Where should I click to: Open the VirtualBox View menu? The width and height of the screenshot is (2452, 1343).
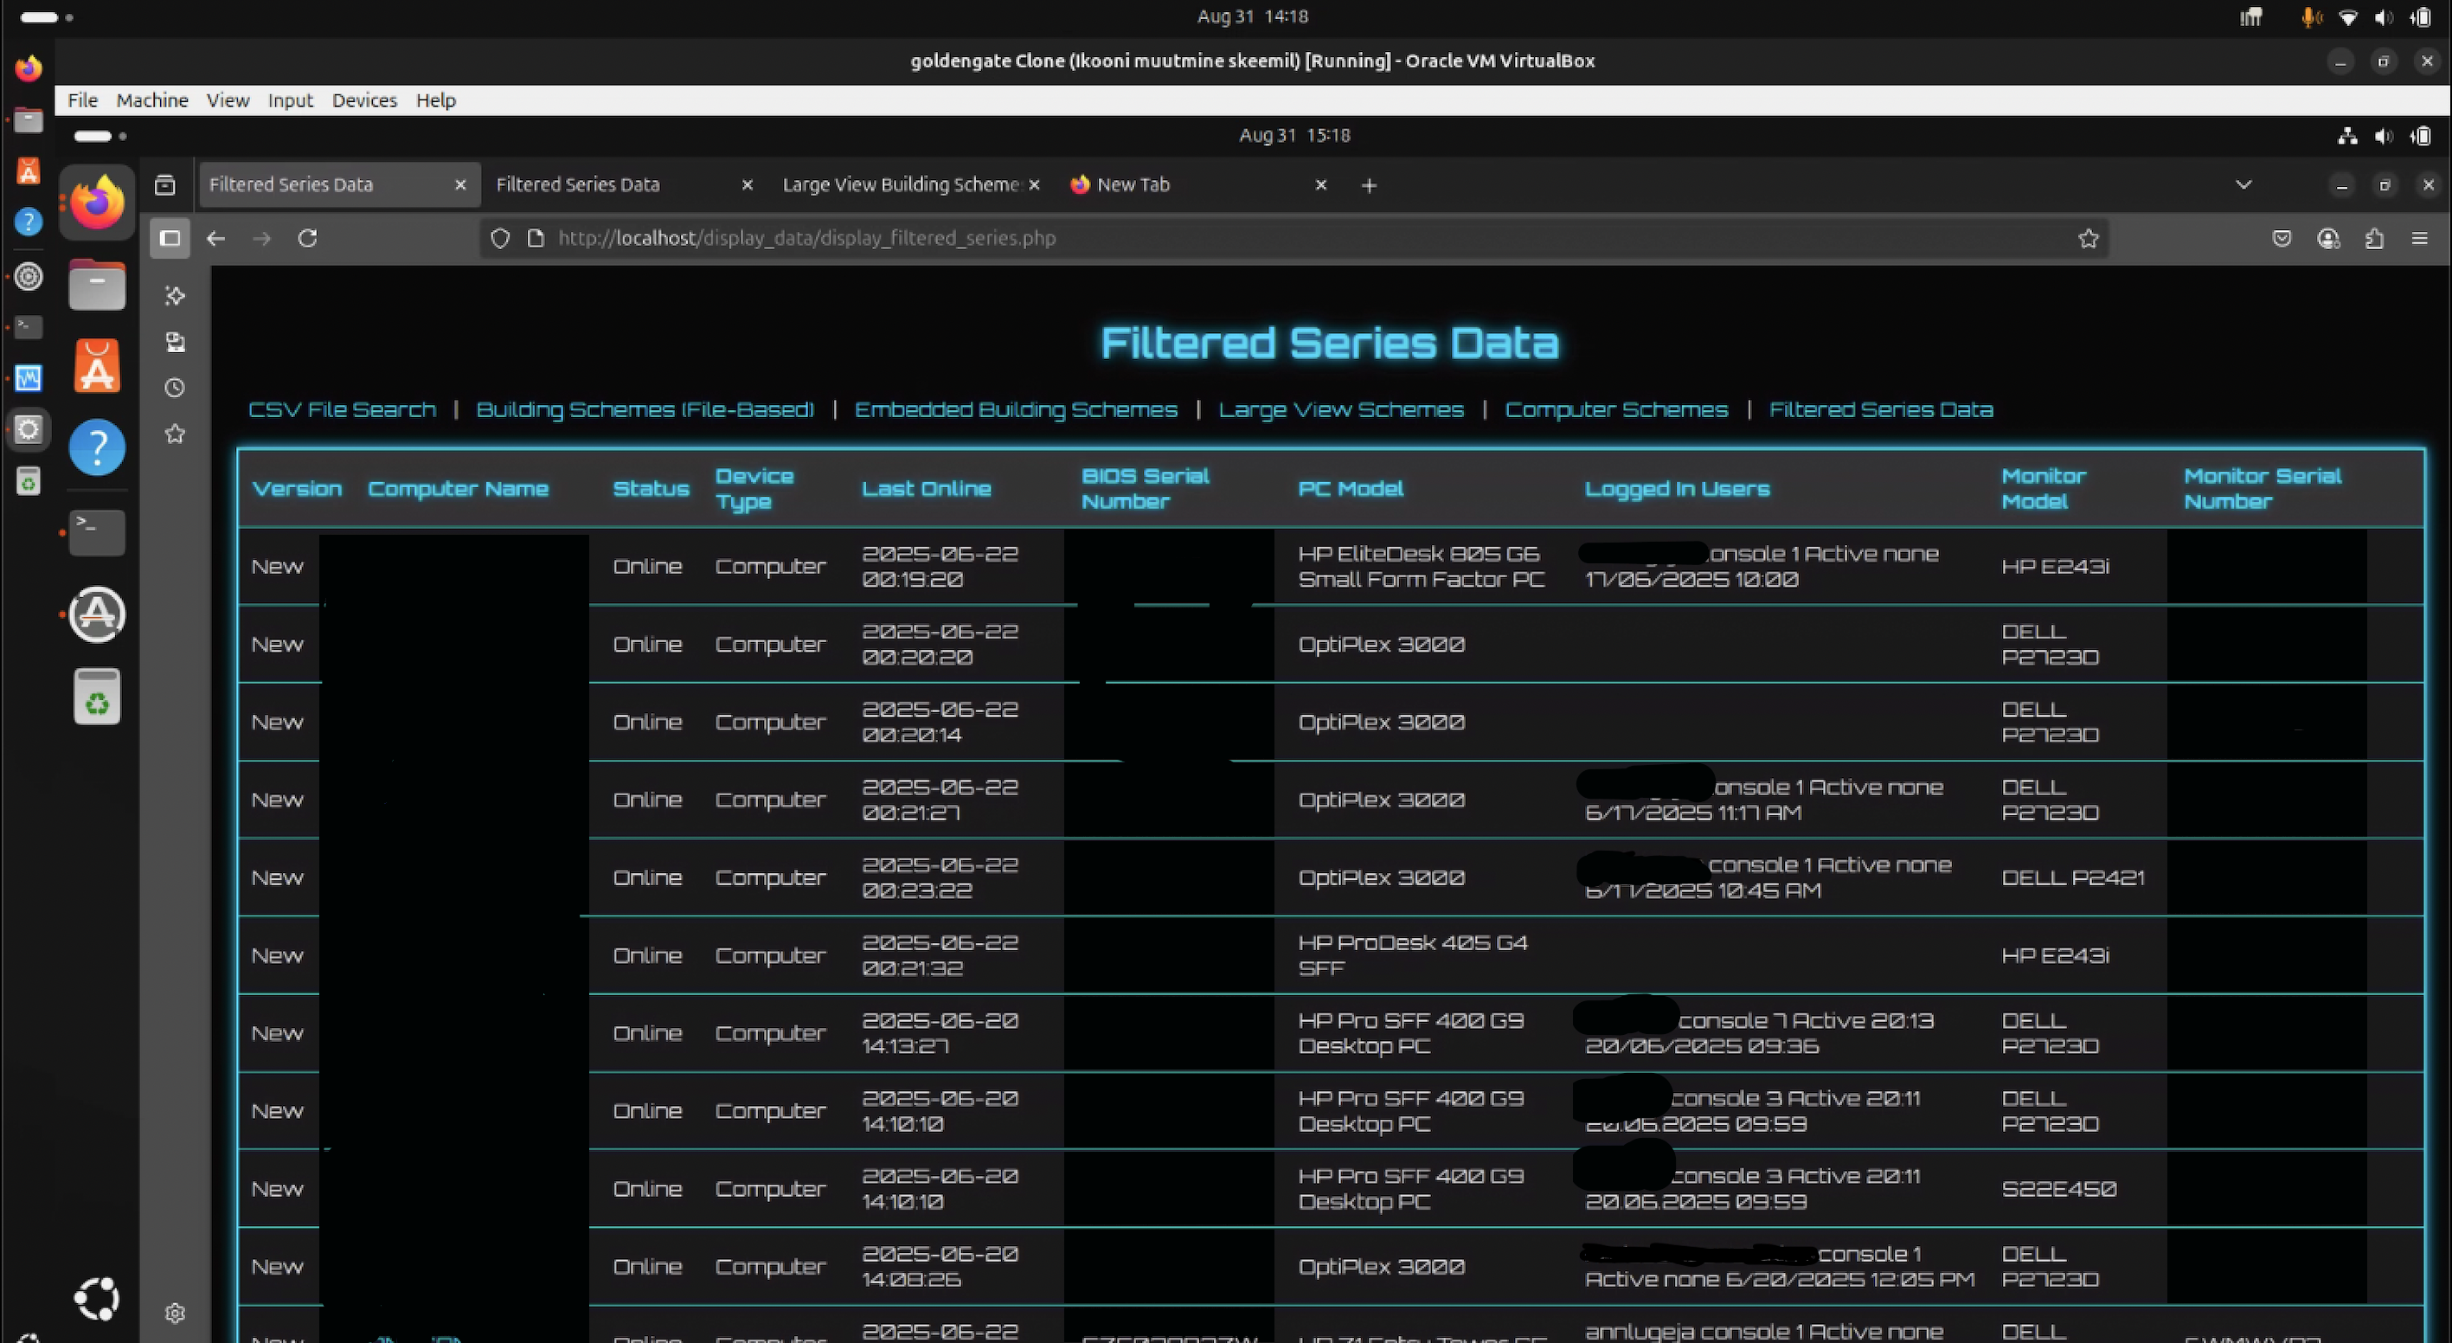click(x=228, y=100)
